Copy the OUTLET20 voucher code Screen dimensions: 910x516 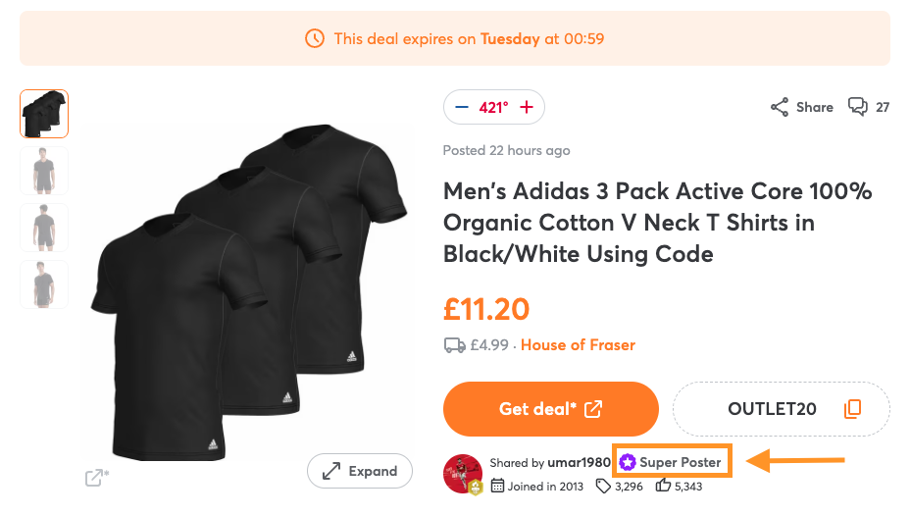pyautogui.click(x=772, y=409)
